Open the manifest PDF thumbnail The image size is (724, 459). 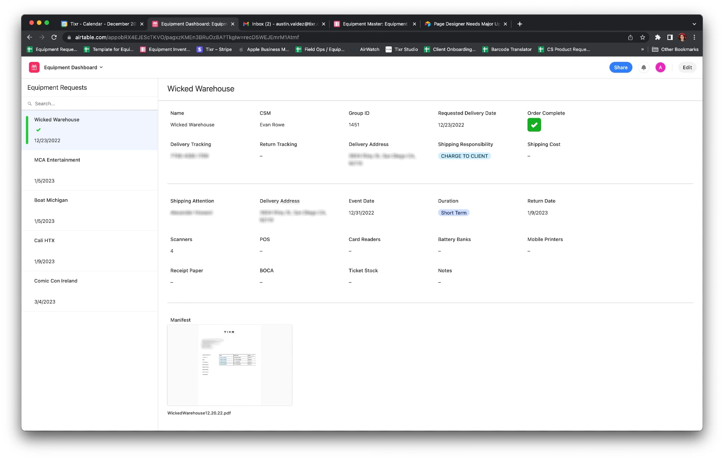230,365
